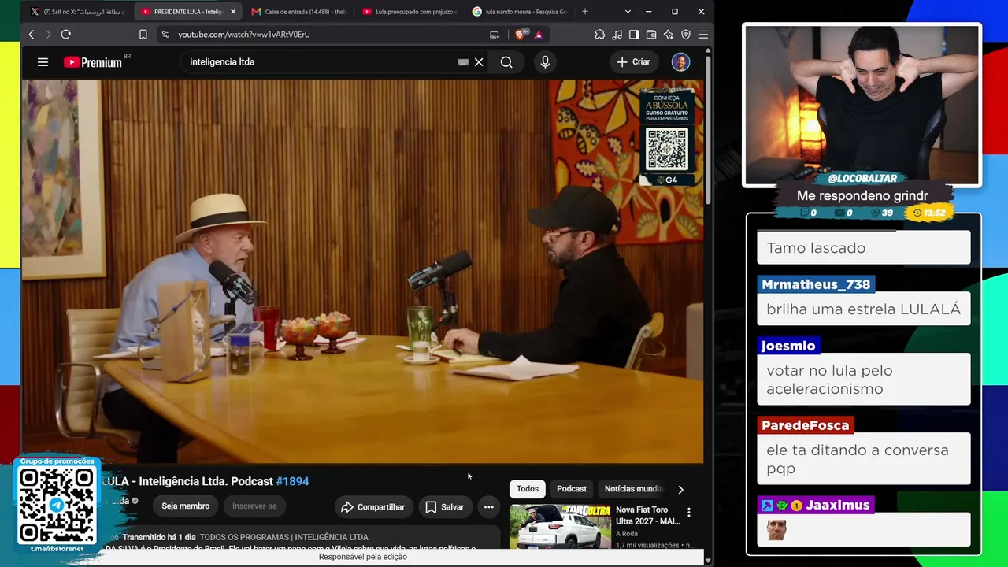Image resolution: width=1008 pixels, height=567 pixels.
Task: View site information next to URL
Action: point(165,35)
